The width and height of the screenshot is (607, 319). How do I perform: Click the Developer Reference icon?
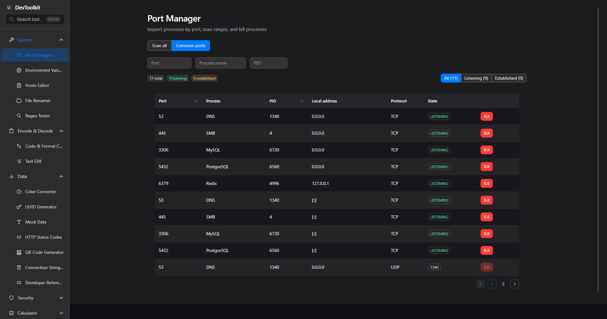(19, 283)
